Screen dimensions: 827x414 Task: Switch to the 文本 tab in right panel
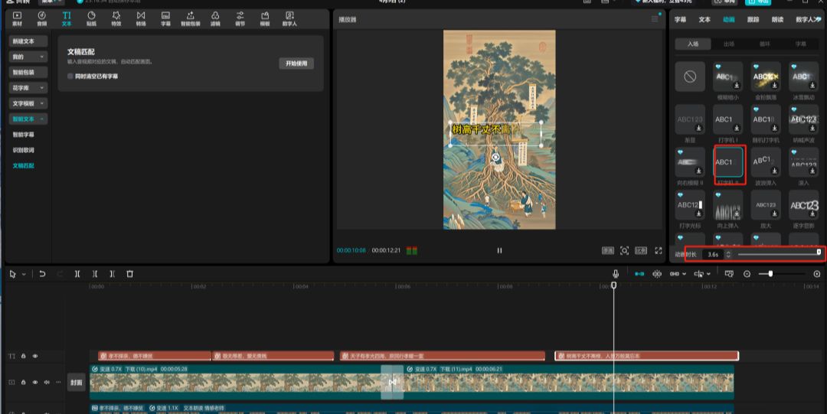tap(704, 19)
